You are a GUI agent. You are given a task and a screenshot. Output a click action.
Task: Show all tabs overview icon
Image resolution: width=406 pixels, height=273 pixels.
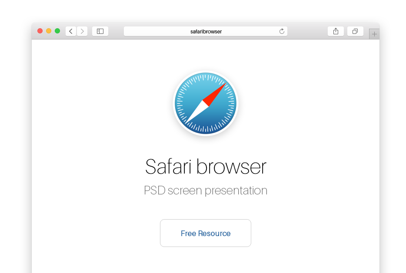click(355, 31)
